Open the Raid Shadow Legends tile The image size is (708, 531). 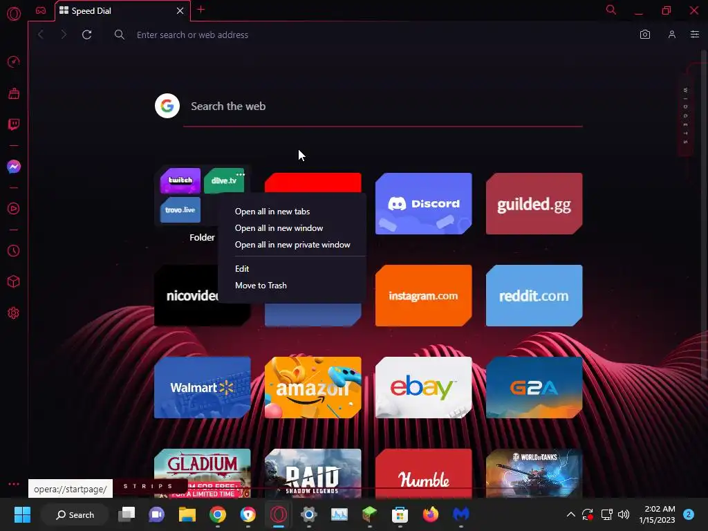(x=313, y=473)
